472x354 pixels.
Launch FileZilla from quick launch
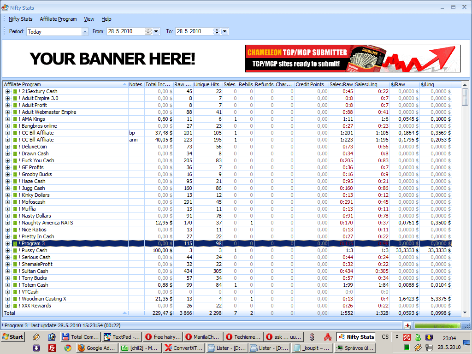[52, 348]
